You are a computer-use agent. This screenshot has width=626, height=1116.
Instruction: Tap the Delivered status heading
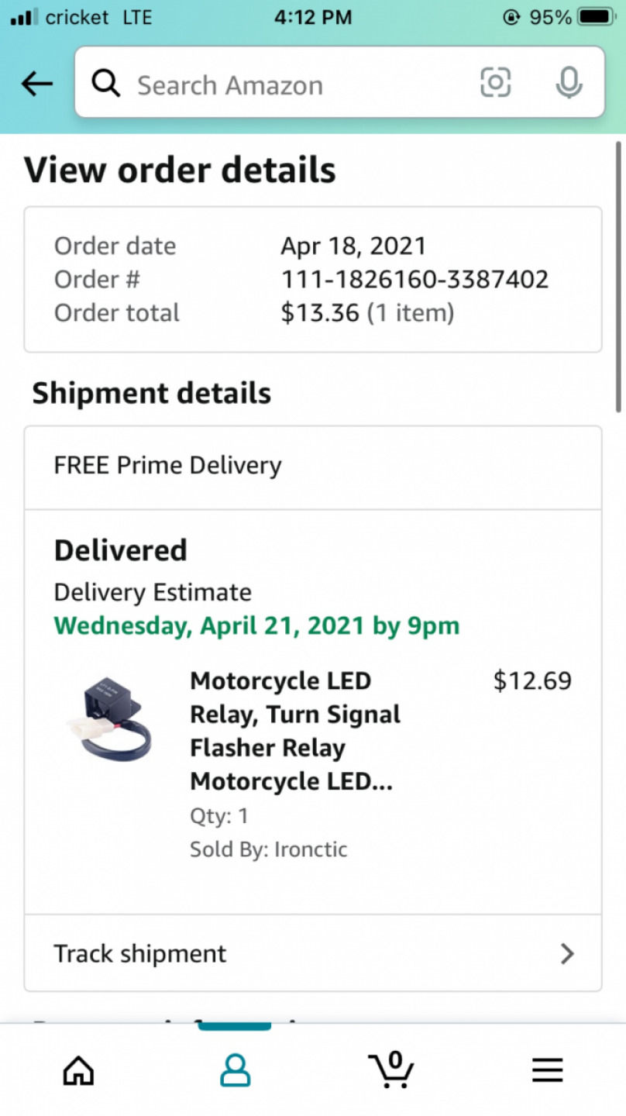click(121, 550)
